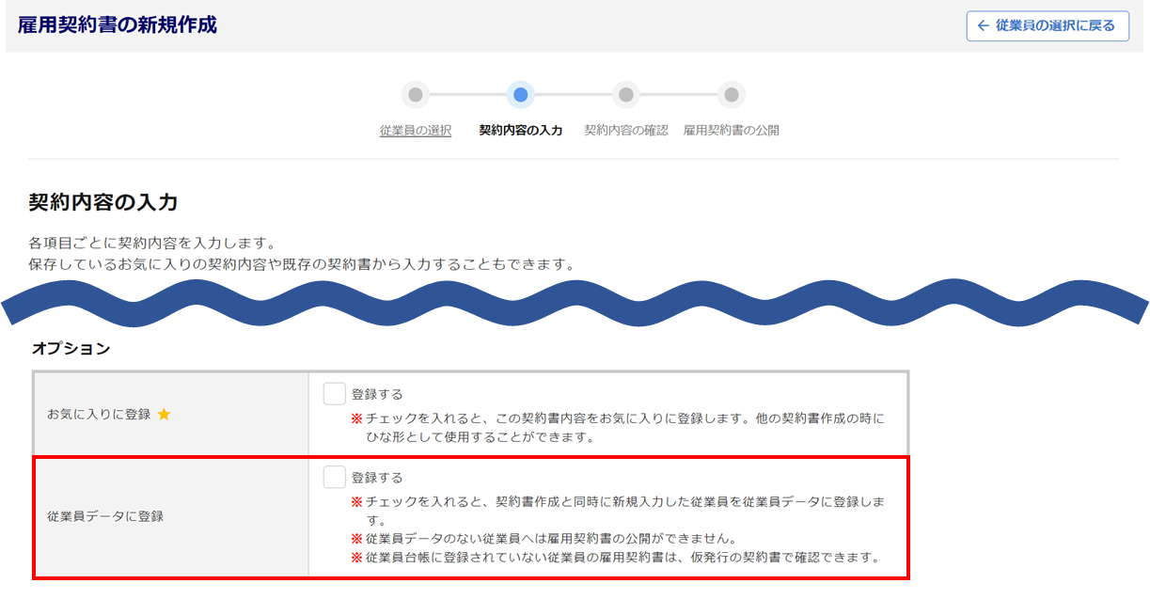Click 登録する label in the employee data row
The width and height of the screenshot is (1150, 615).
pos(377,478)
